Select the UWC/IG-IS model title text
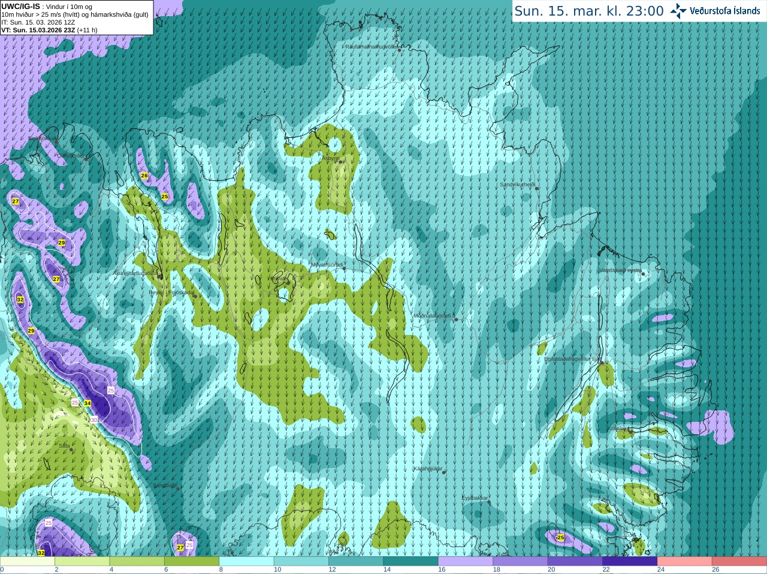767x574 pixels. pyautogui.click(x=20, y=7)
